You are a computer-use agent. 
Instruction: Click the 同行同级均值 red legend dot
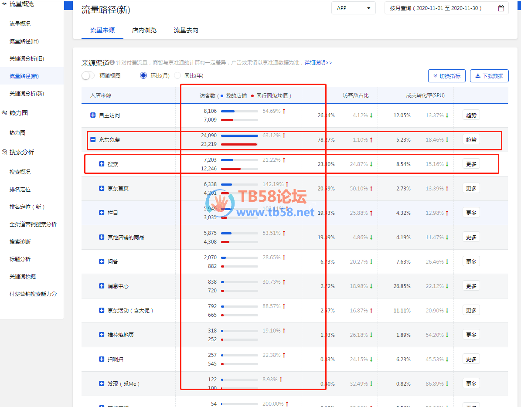[252, 96]
